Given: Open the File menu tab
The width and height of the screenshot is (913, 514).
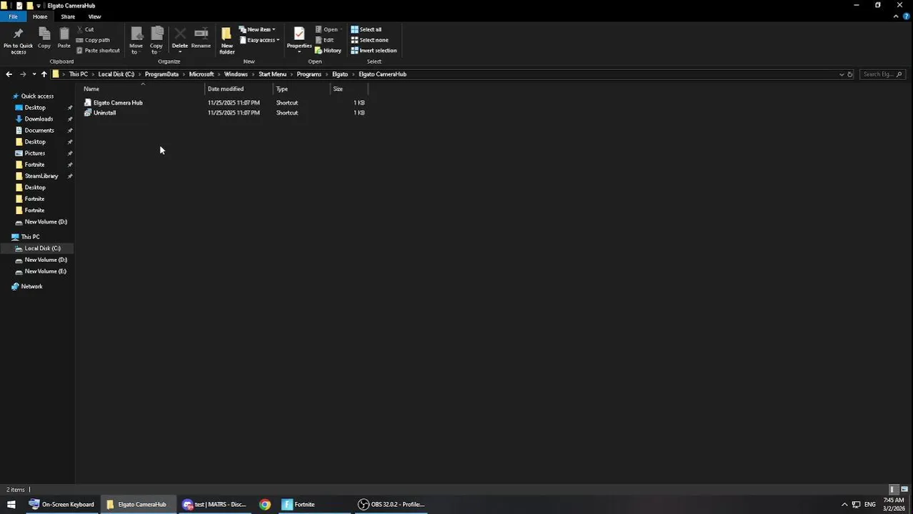Looking at the screenshot, I should [13, 16].
